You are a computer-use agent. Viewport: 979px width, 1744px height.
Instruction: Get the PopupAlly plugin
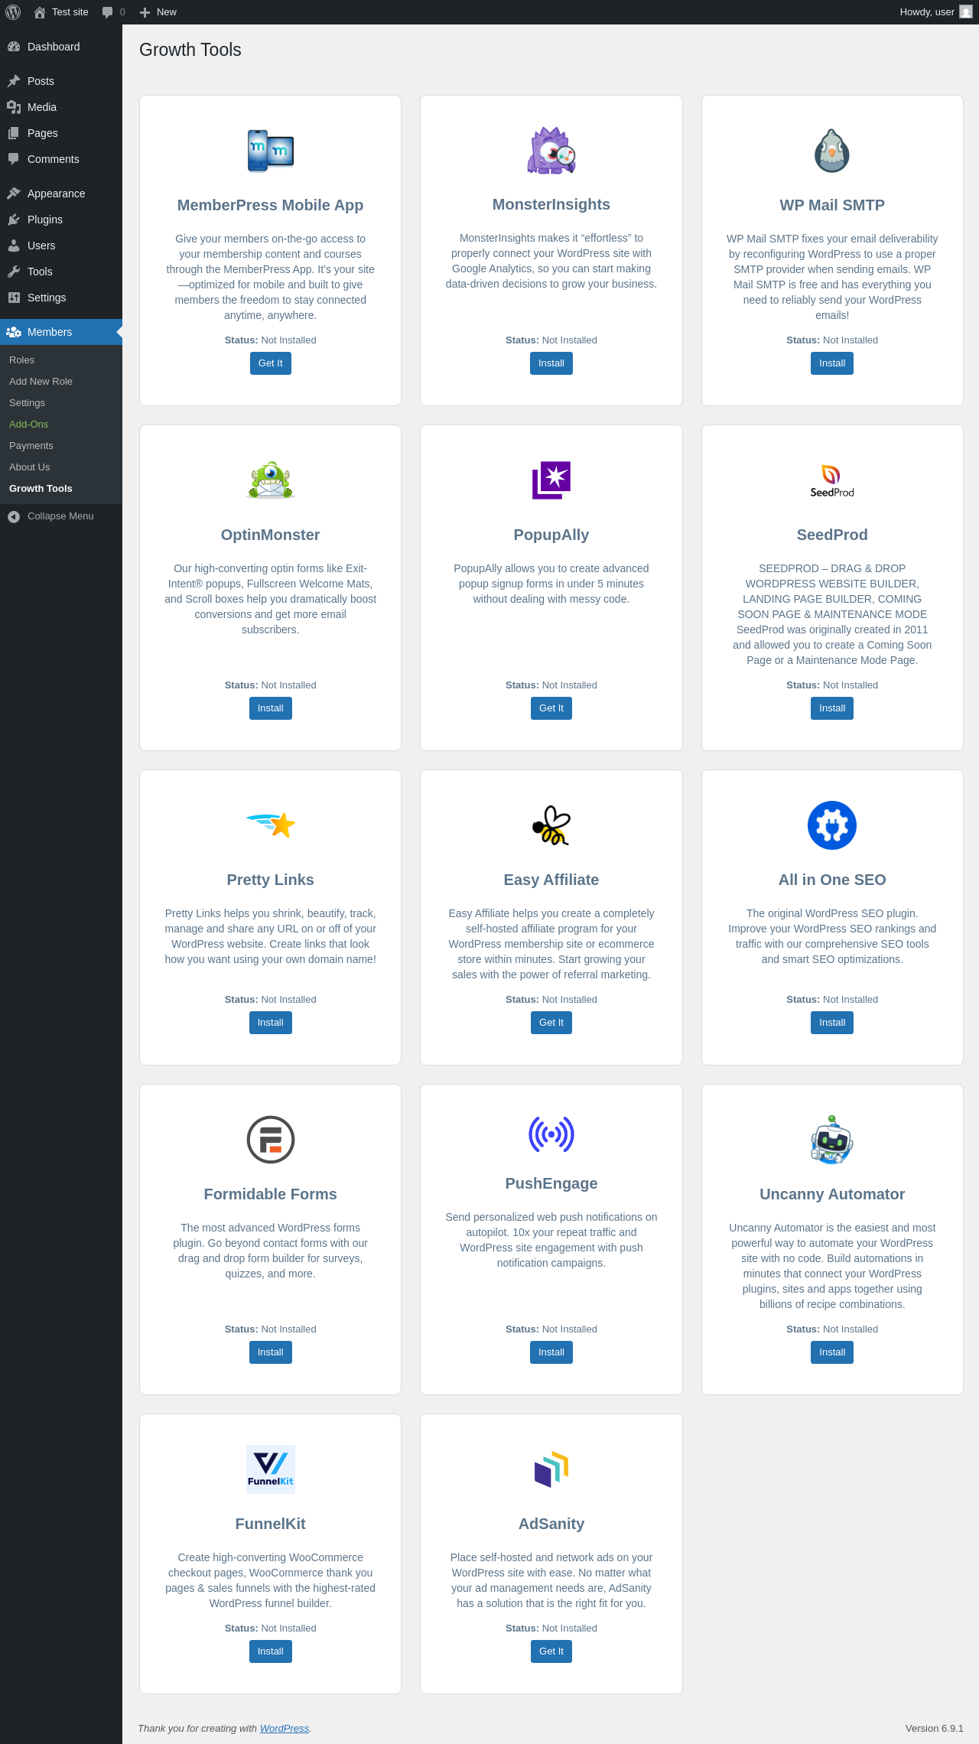point(551,708)
